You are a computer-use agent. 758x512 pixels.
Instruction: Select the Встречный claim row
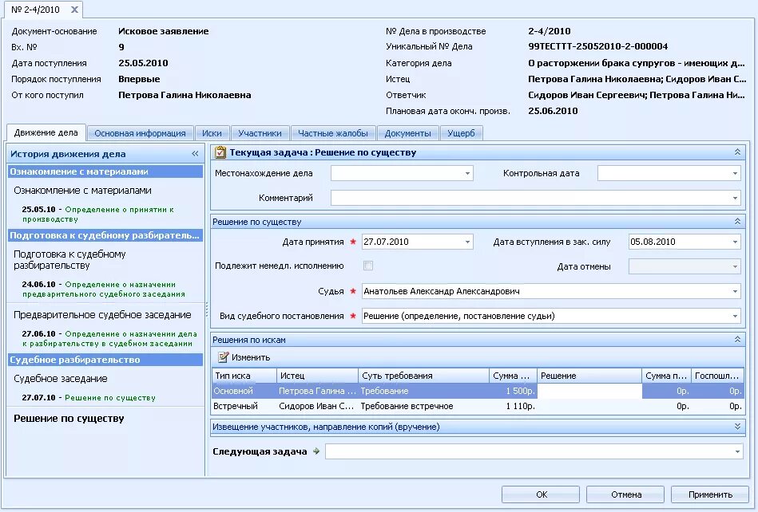tap(478, 406)
